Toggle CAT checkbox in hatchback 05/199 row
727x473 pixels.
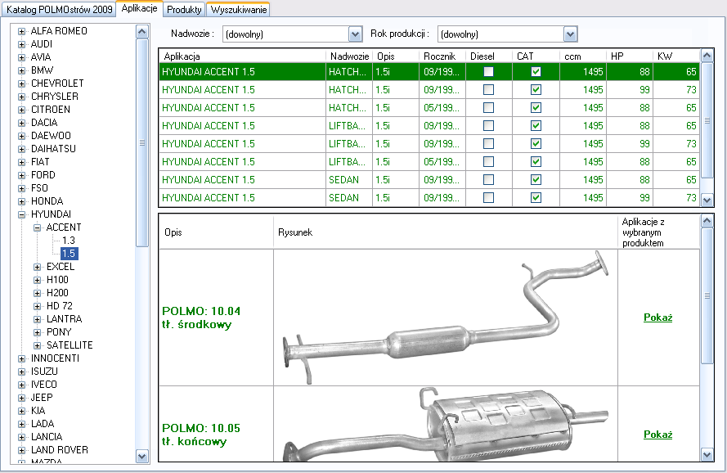coord(536,108)
